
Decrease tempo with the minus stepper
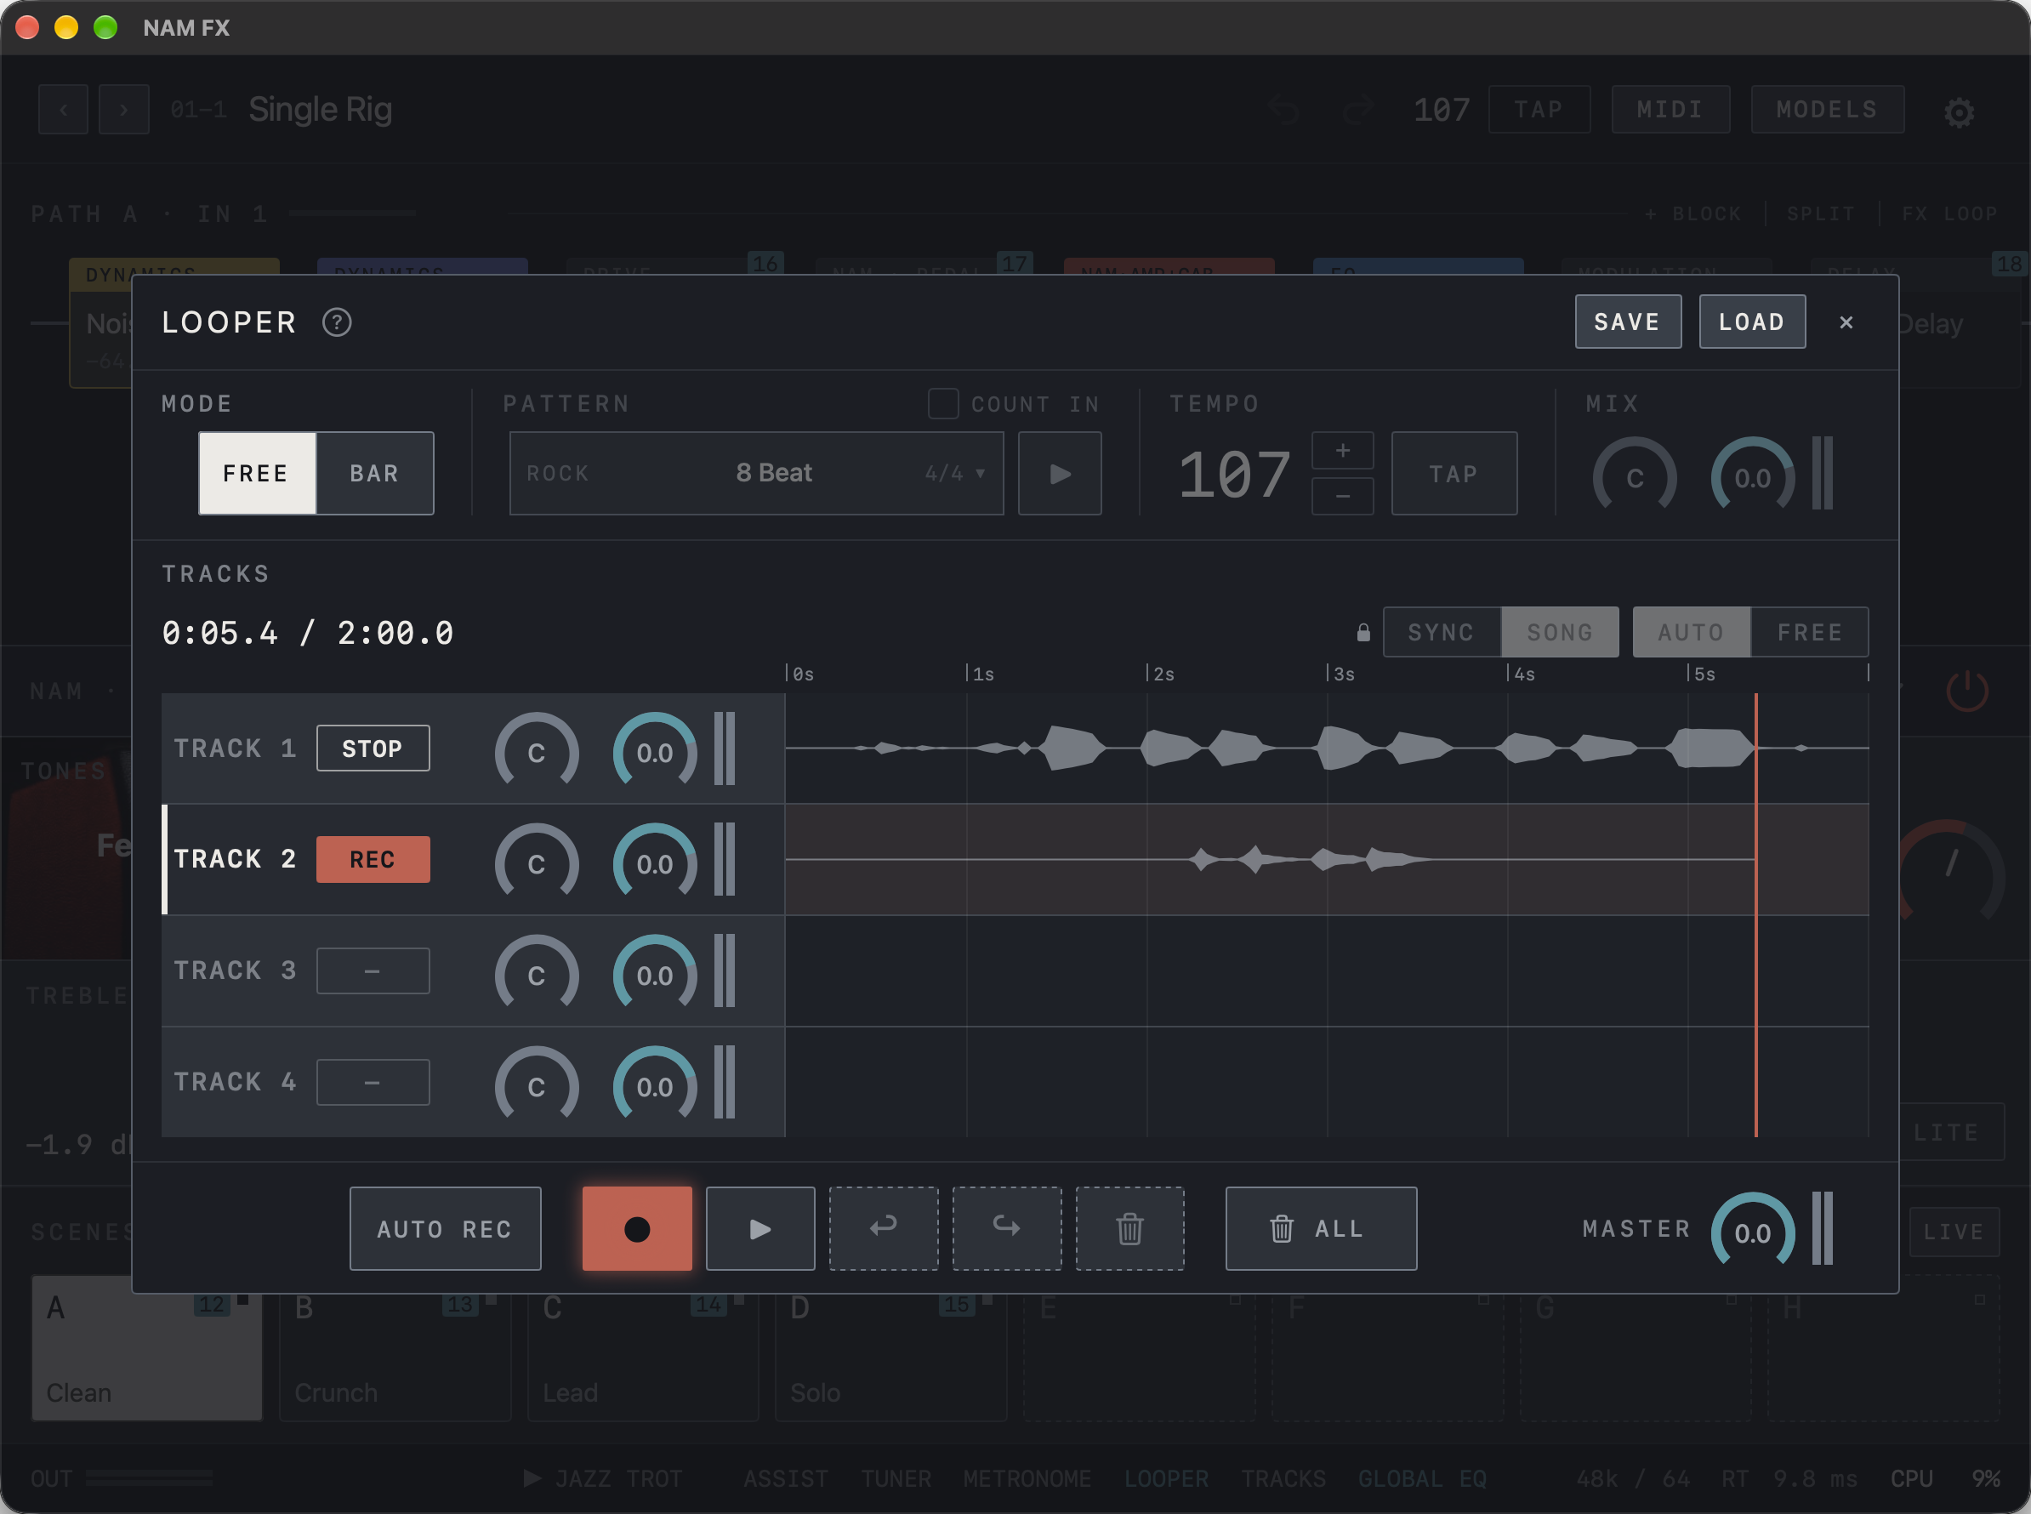1342,497
